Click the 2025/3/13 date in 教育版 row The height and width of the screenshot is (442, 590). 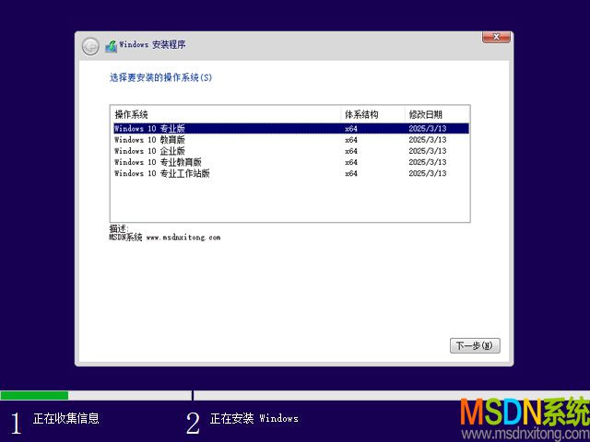tap(428, 140)
